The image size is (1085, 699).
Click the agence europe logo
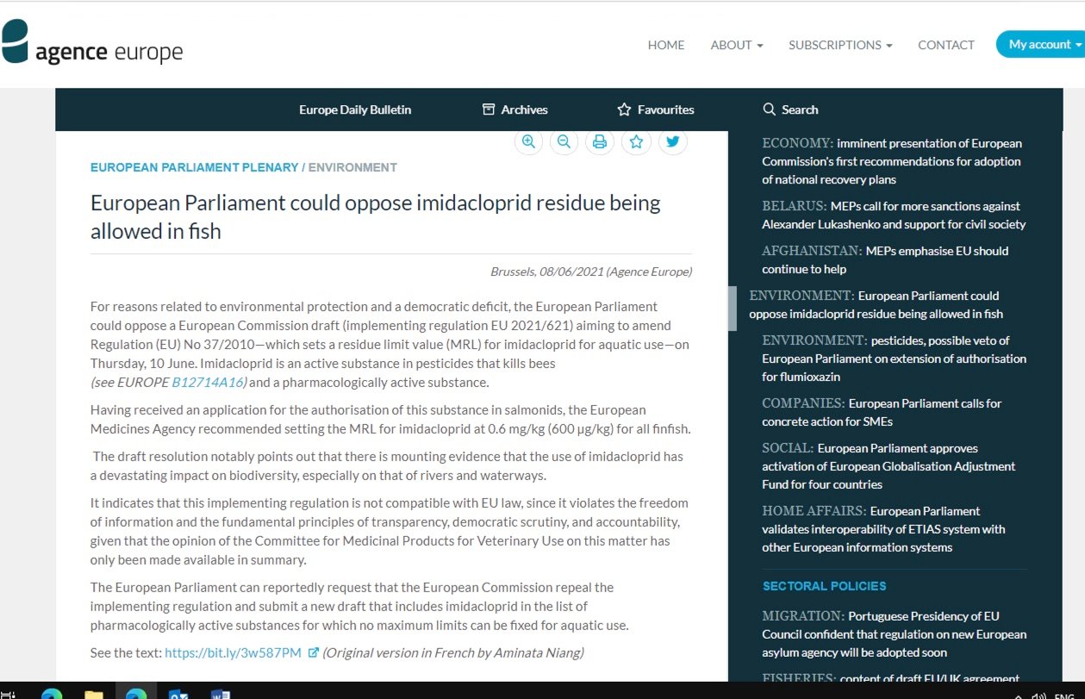tap(93, 44)
